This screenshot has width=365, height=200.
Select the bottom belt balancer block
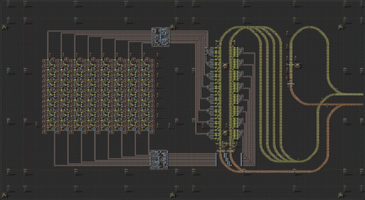159,159
